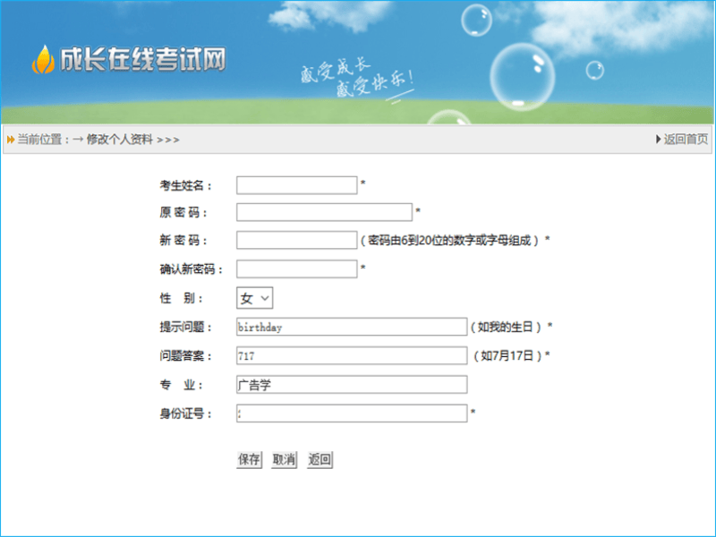This screenshot has width=716, height=537.
Task: Expand the gender combo box arrow
Action: point(263,296)
